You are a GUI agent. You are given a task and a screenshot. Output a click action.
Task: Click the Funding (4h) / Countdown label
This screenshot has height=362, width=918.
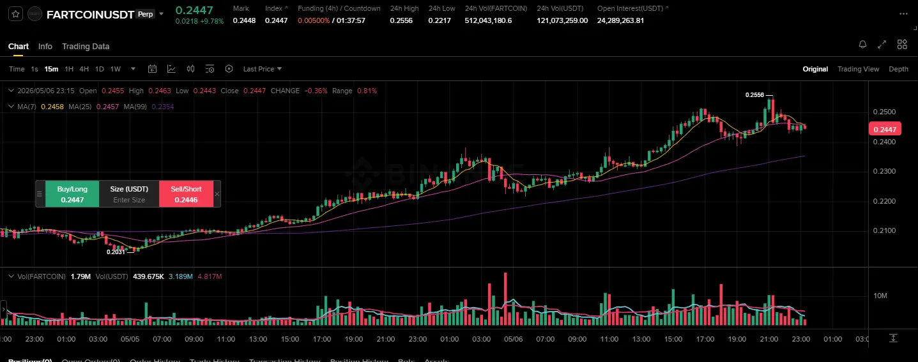coord(339,8)
